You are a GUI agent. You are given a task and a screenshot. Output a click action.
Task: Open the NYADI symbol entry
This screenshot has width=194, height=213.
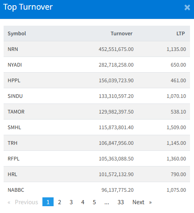click(97, 65)
